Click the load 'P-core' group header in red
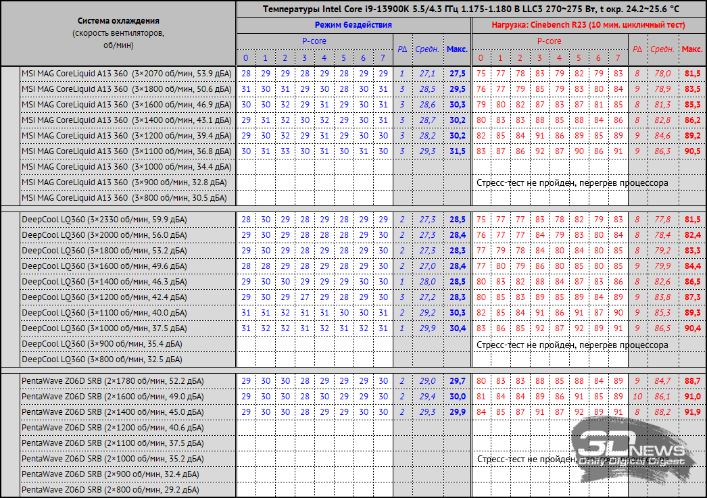The image size is (707, 498). click(x=550, y=41)
